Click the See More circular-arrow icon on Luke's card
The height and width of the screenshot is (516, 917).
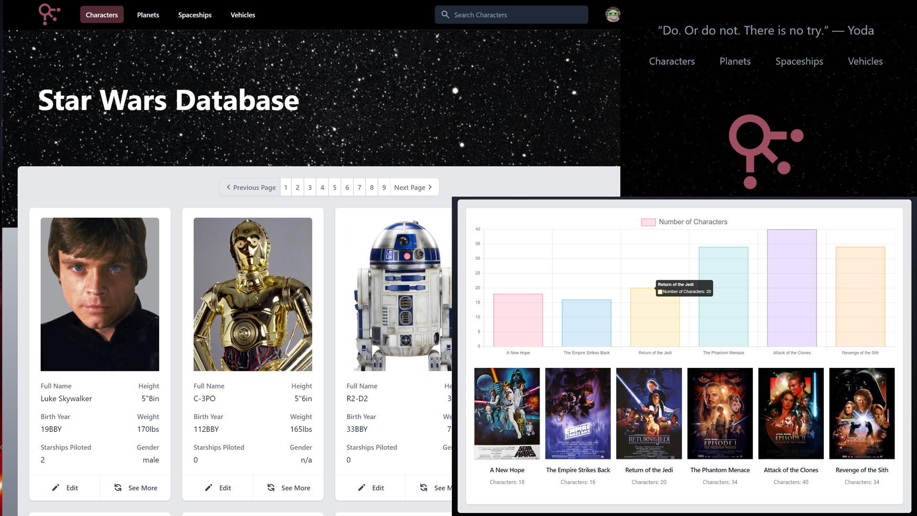tap(118, 488)
